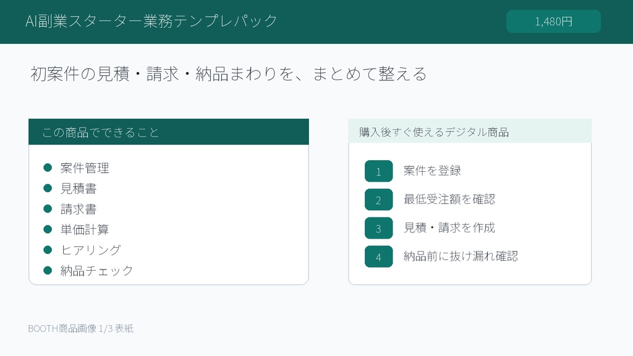The height and width of the screenshot is (356, 633).
Task: Click the 案件を登録 step text
Action: 432,171
